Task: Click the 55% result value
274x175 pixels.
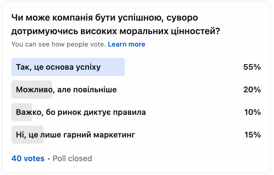Action: [252, 67]
